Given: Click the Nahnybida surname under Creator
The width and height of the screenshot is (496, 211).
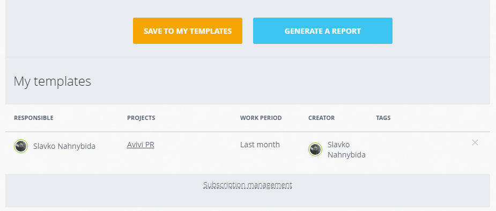Looking at the screenshot, I should [346, 155].
